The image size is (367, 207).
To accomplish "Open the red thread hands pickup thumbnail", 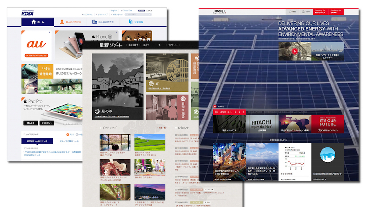I will pos(115,167).
